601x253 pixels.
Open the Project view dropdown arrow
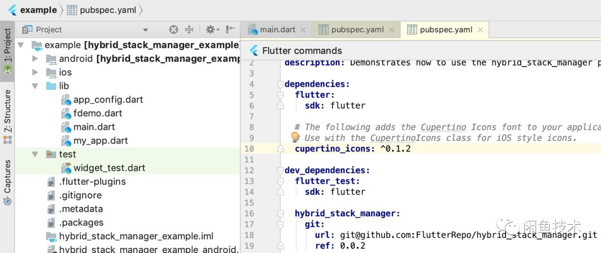tap(145, 30)
